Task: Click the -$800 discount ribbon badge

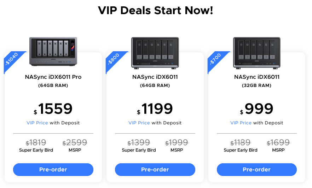Action: (114, 59)
